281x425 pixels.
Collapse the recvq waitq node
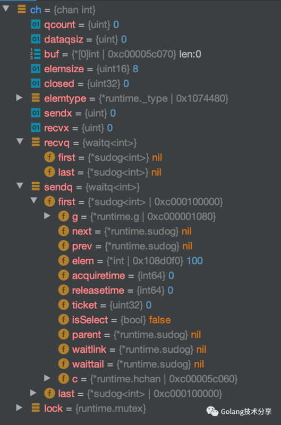coord(20,141)
